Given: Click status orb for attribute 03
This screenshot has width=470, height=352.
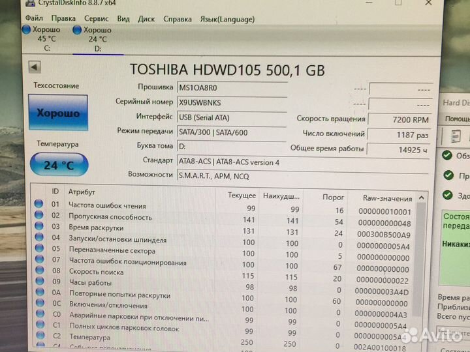Looking at the screenshot, I should point(39,226).
